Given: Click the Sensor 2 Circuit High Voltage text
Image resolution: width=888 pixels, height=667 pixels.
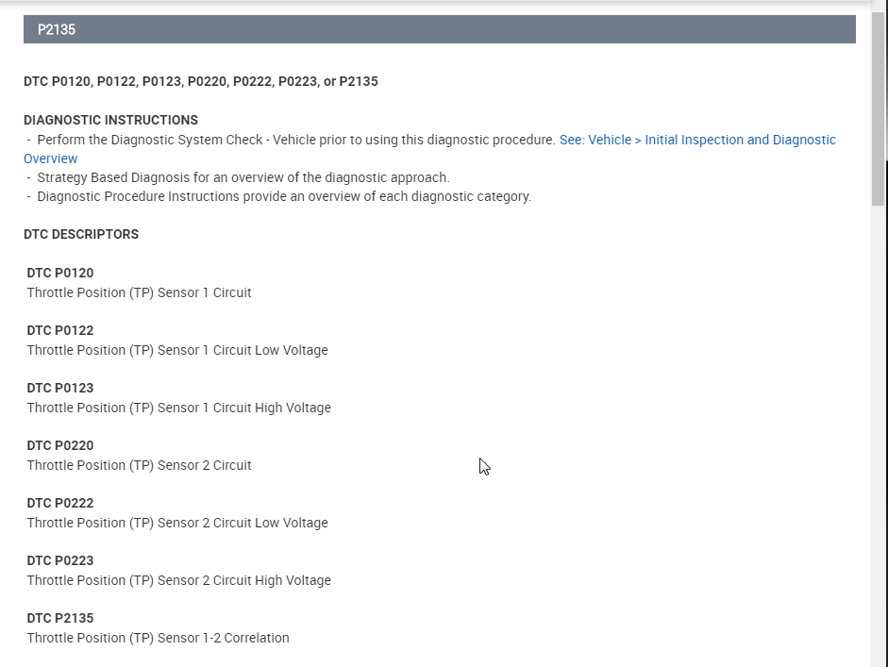Looking at the screenshot, I should click(178, 580).
